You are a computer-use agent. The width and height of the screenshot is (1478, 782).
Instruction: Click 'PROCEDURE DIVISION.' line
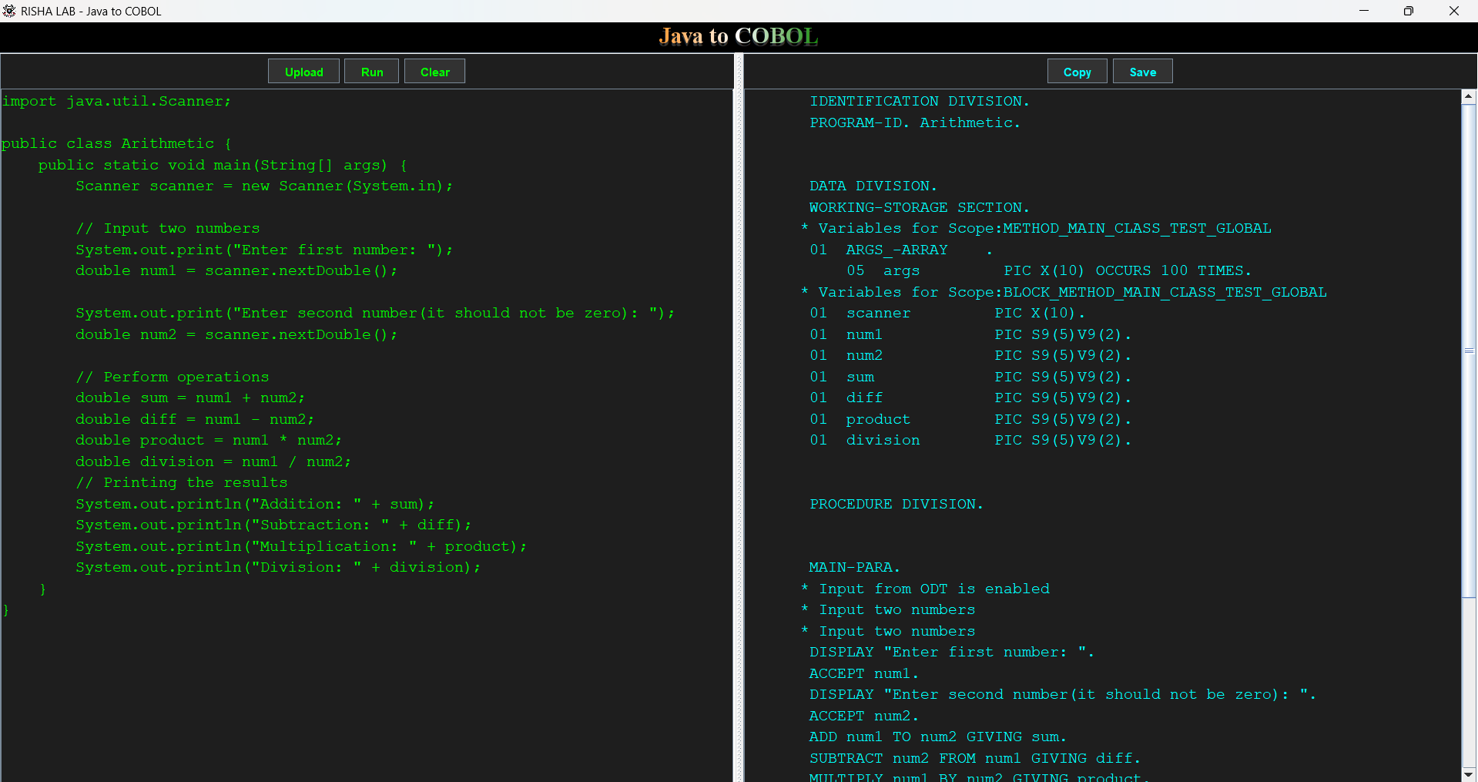tap(896, 504)
